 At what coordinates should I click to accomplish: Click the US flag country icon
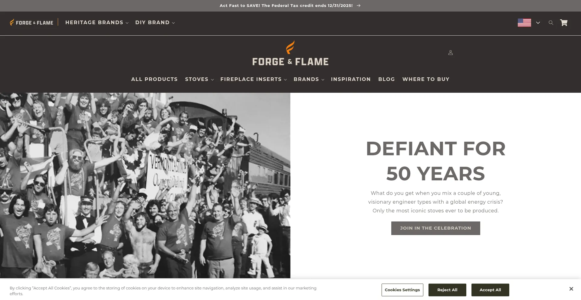point(524,23)
